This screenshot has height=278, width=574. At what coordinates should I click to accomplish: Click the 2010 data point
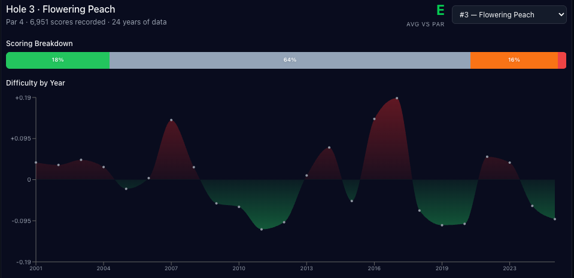(x=239, y=207)
